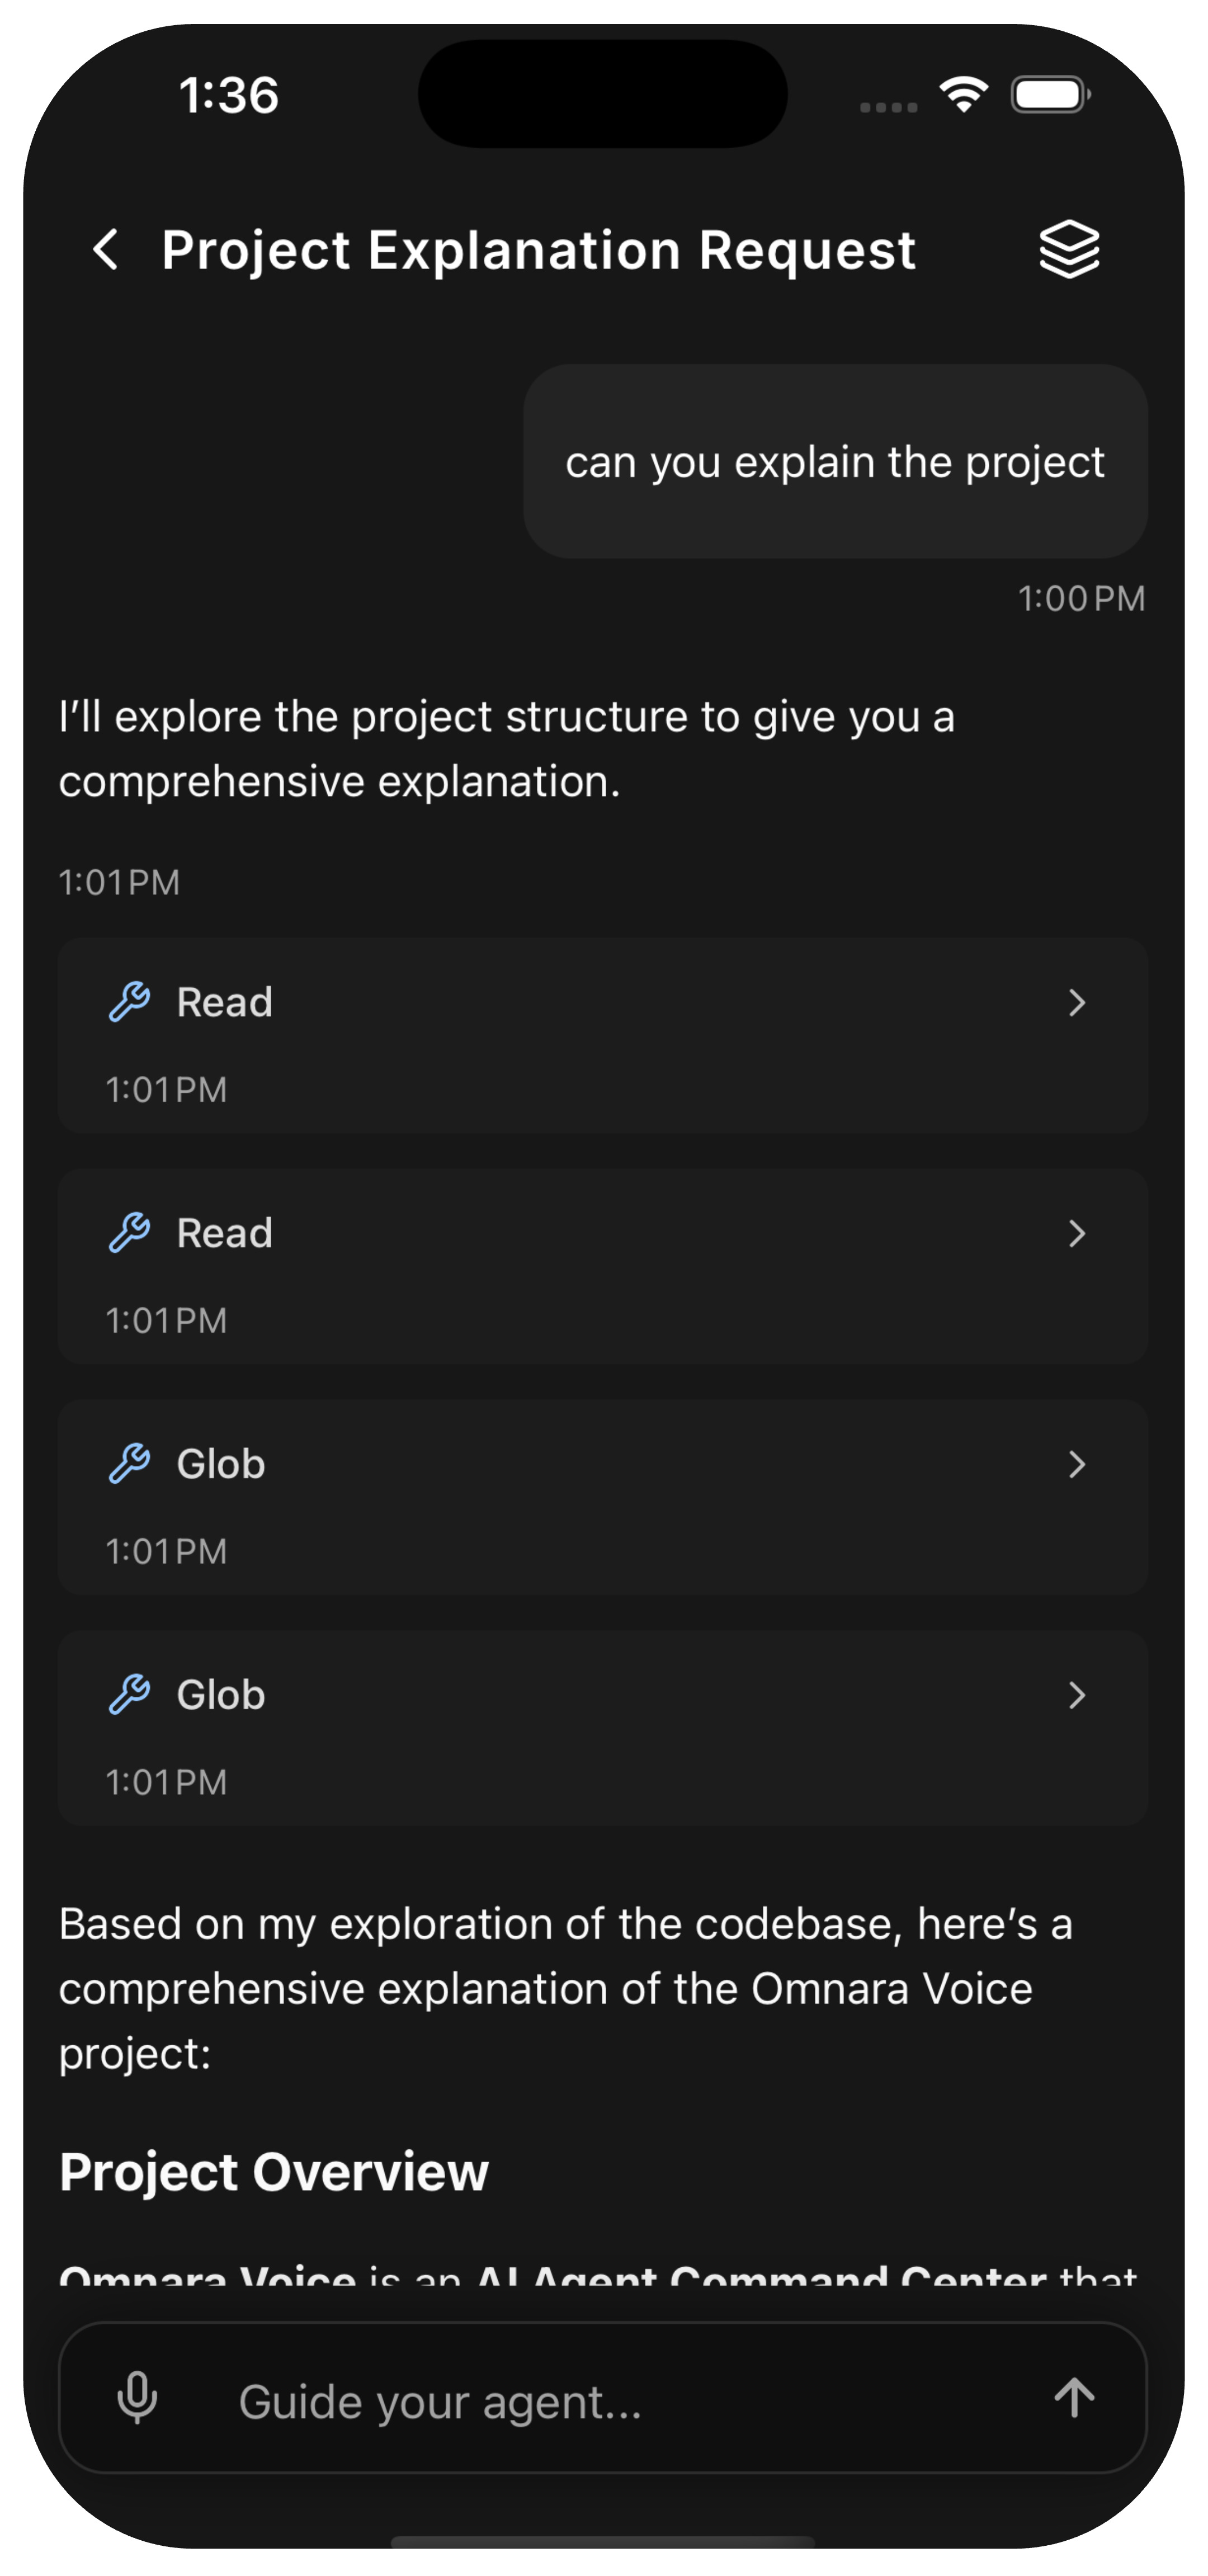Click the wrench icon on first Read card
The image size is (1208, 2576).
[130, 1001]
